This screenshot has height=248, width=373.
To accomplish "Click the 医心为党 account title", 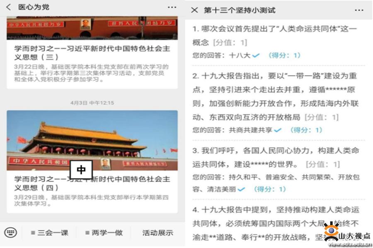I will coord(34,7).
